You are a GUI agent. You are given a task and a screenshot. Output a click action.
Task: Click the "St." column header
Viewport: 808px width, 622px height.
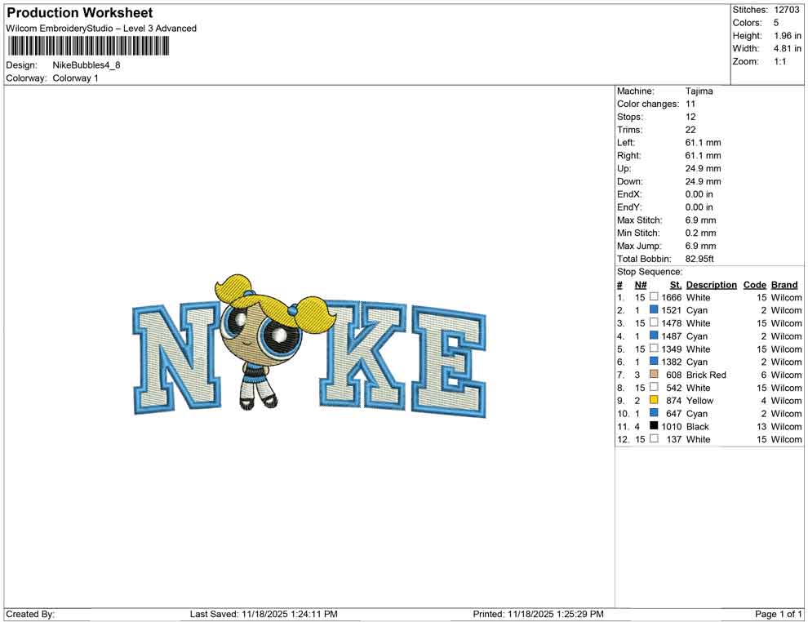[x=676, y=285]
